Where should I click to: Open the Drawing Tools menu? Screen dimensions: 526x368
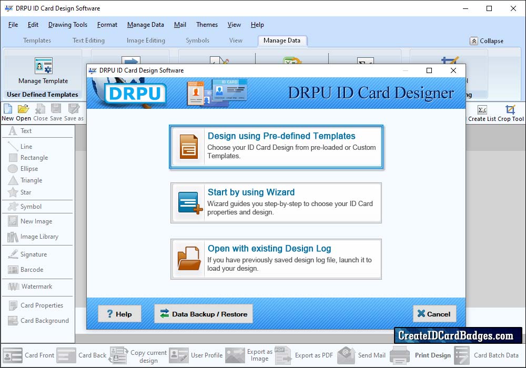click(68, 25)
